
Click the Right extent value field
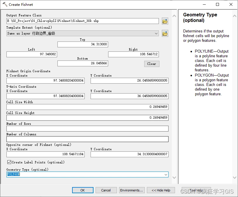point(133,54)
